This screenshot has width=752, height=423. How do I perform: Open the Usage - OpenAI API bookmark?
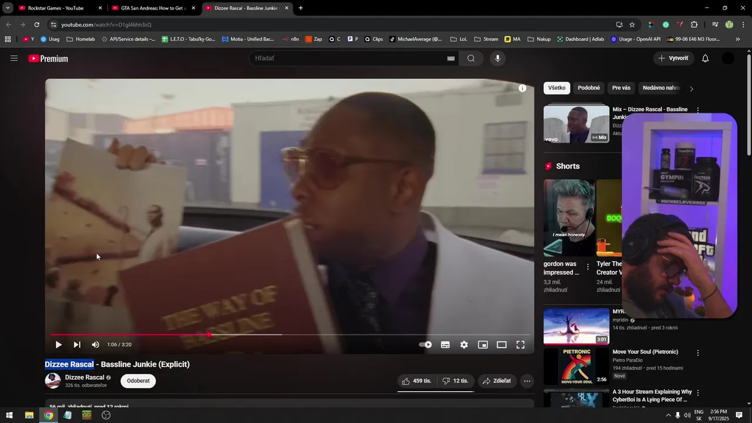coord(636,39)
